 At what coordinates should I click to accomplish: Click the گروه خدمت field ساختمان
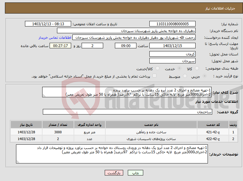pyautogui.click(x=128, y=112)
